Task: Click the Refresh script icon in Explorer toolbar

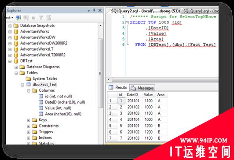Action: [49, 18]
